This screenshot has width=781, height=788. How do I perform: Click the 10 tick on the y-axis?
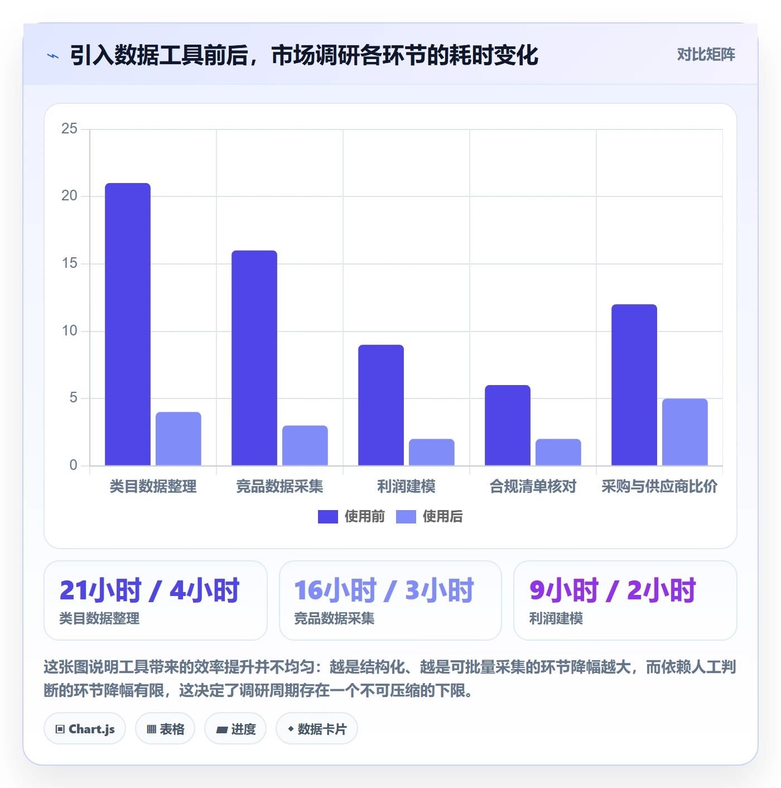click(x=70, y=331)
